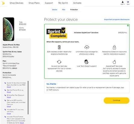Click 'Apple iPhone Xs Max' title text
Viewport: 134px width, 124px height.
[11, 45]
